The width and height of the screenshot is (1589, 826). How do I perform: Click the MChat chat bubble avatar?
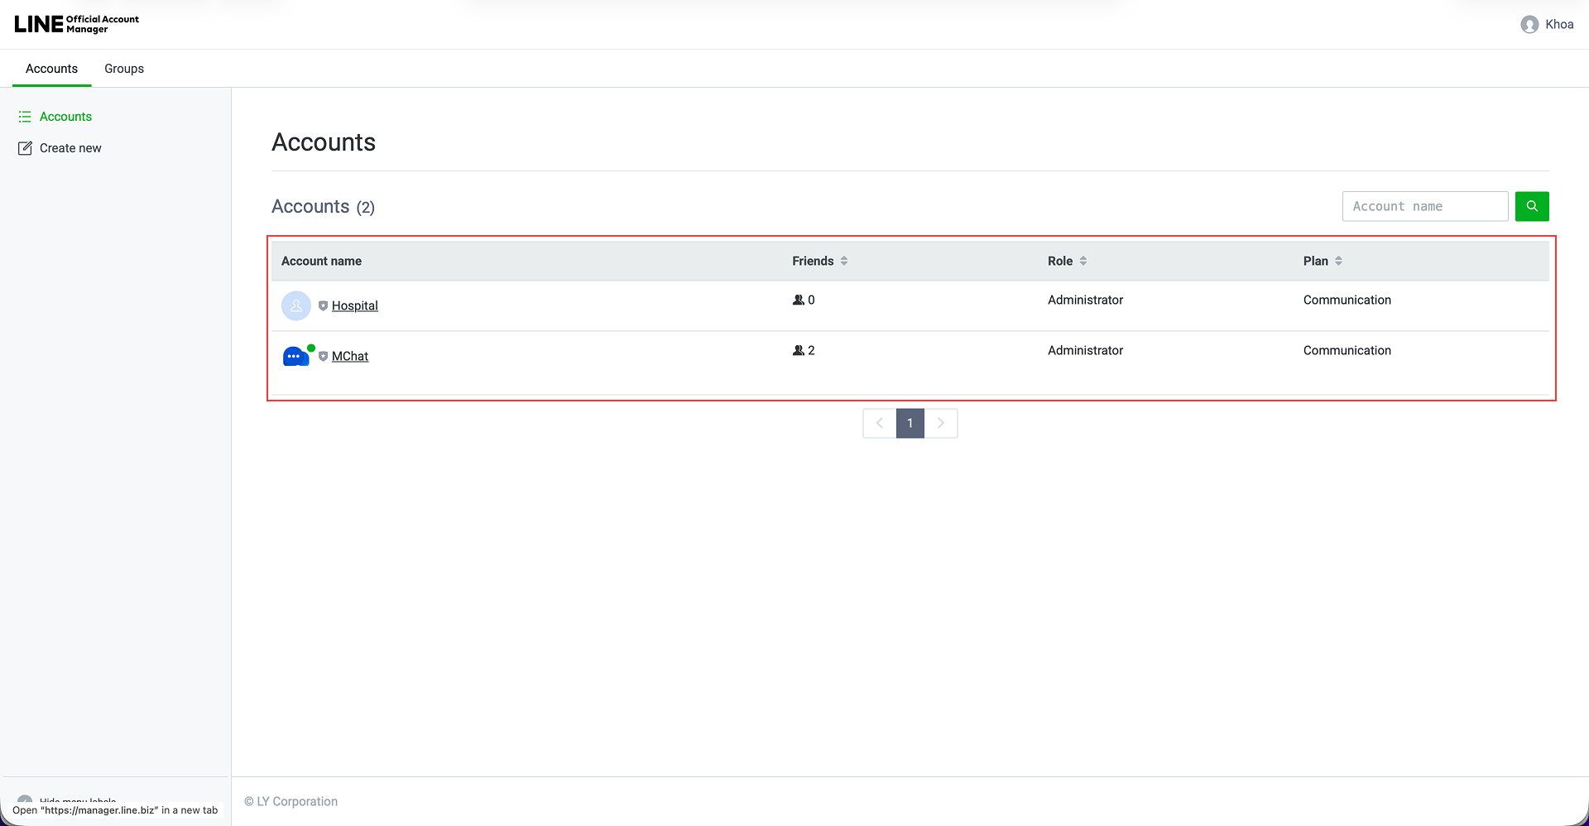[x=295, y=357]
